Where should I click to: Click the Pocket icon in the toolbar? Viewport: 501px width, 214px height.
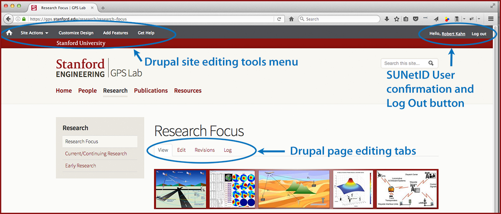click(416, 19)
